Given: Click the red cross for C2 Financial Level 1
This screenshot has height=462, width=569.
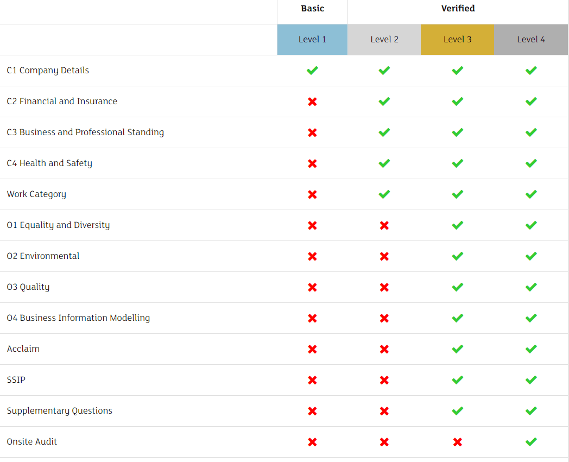Looking at the screenshot, I should click(312, 102).
